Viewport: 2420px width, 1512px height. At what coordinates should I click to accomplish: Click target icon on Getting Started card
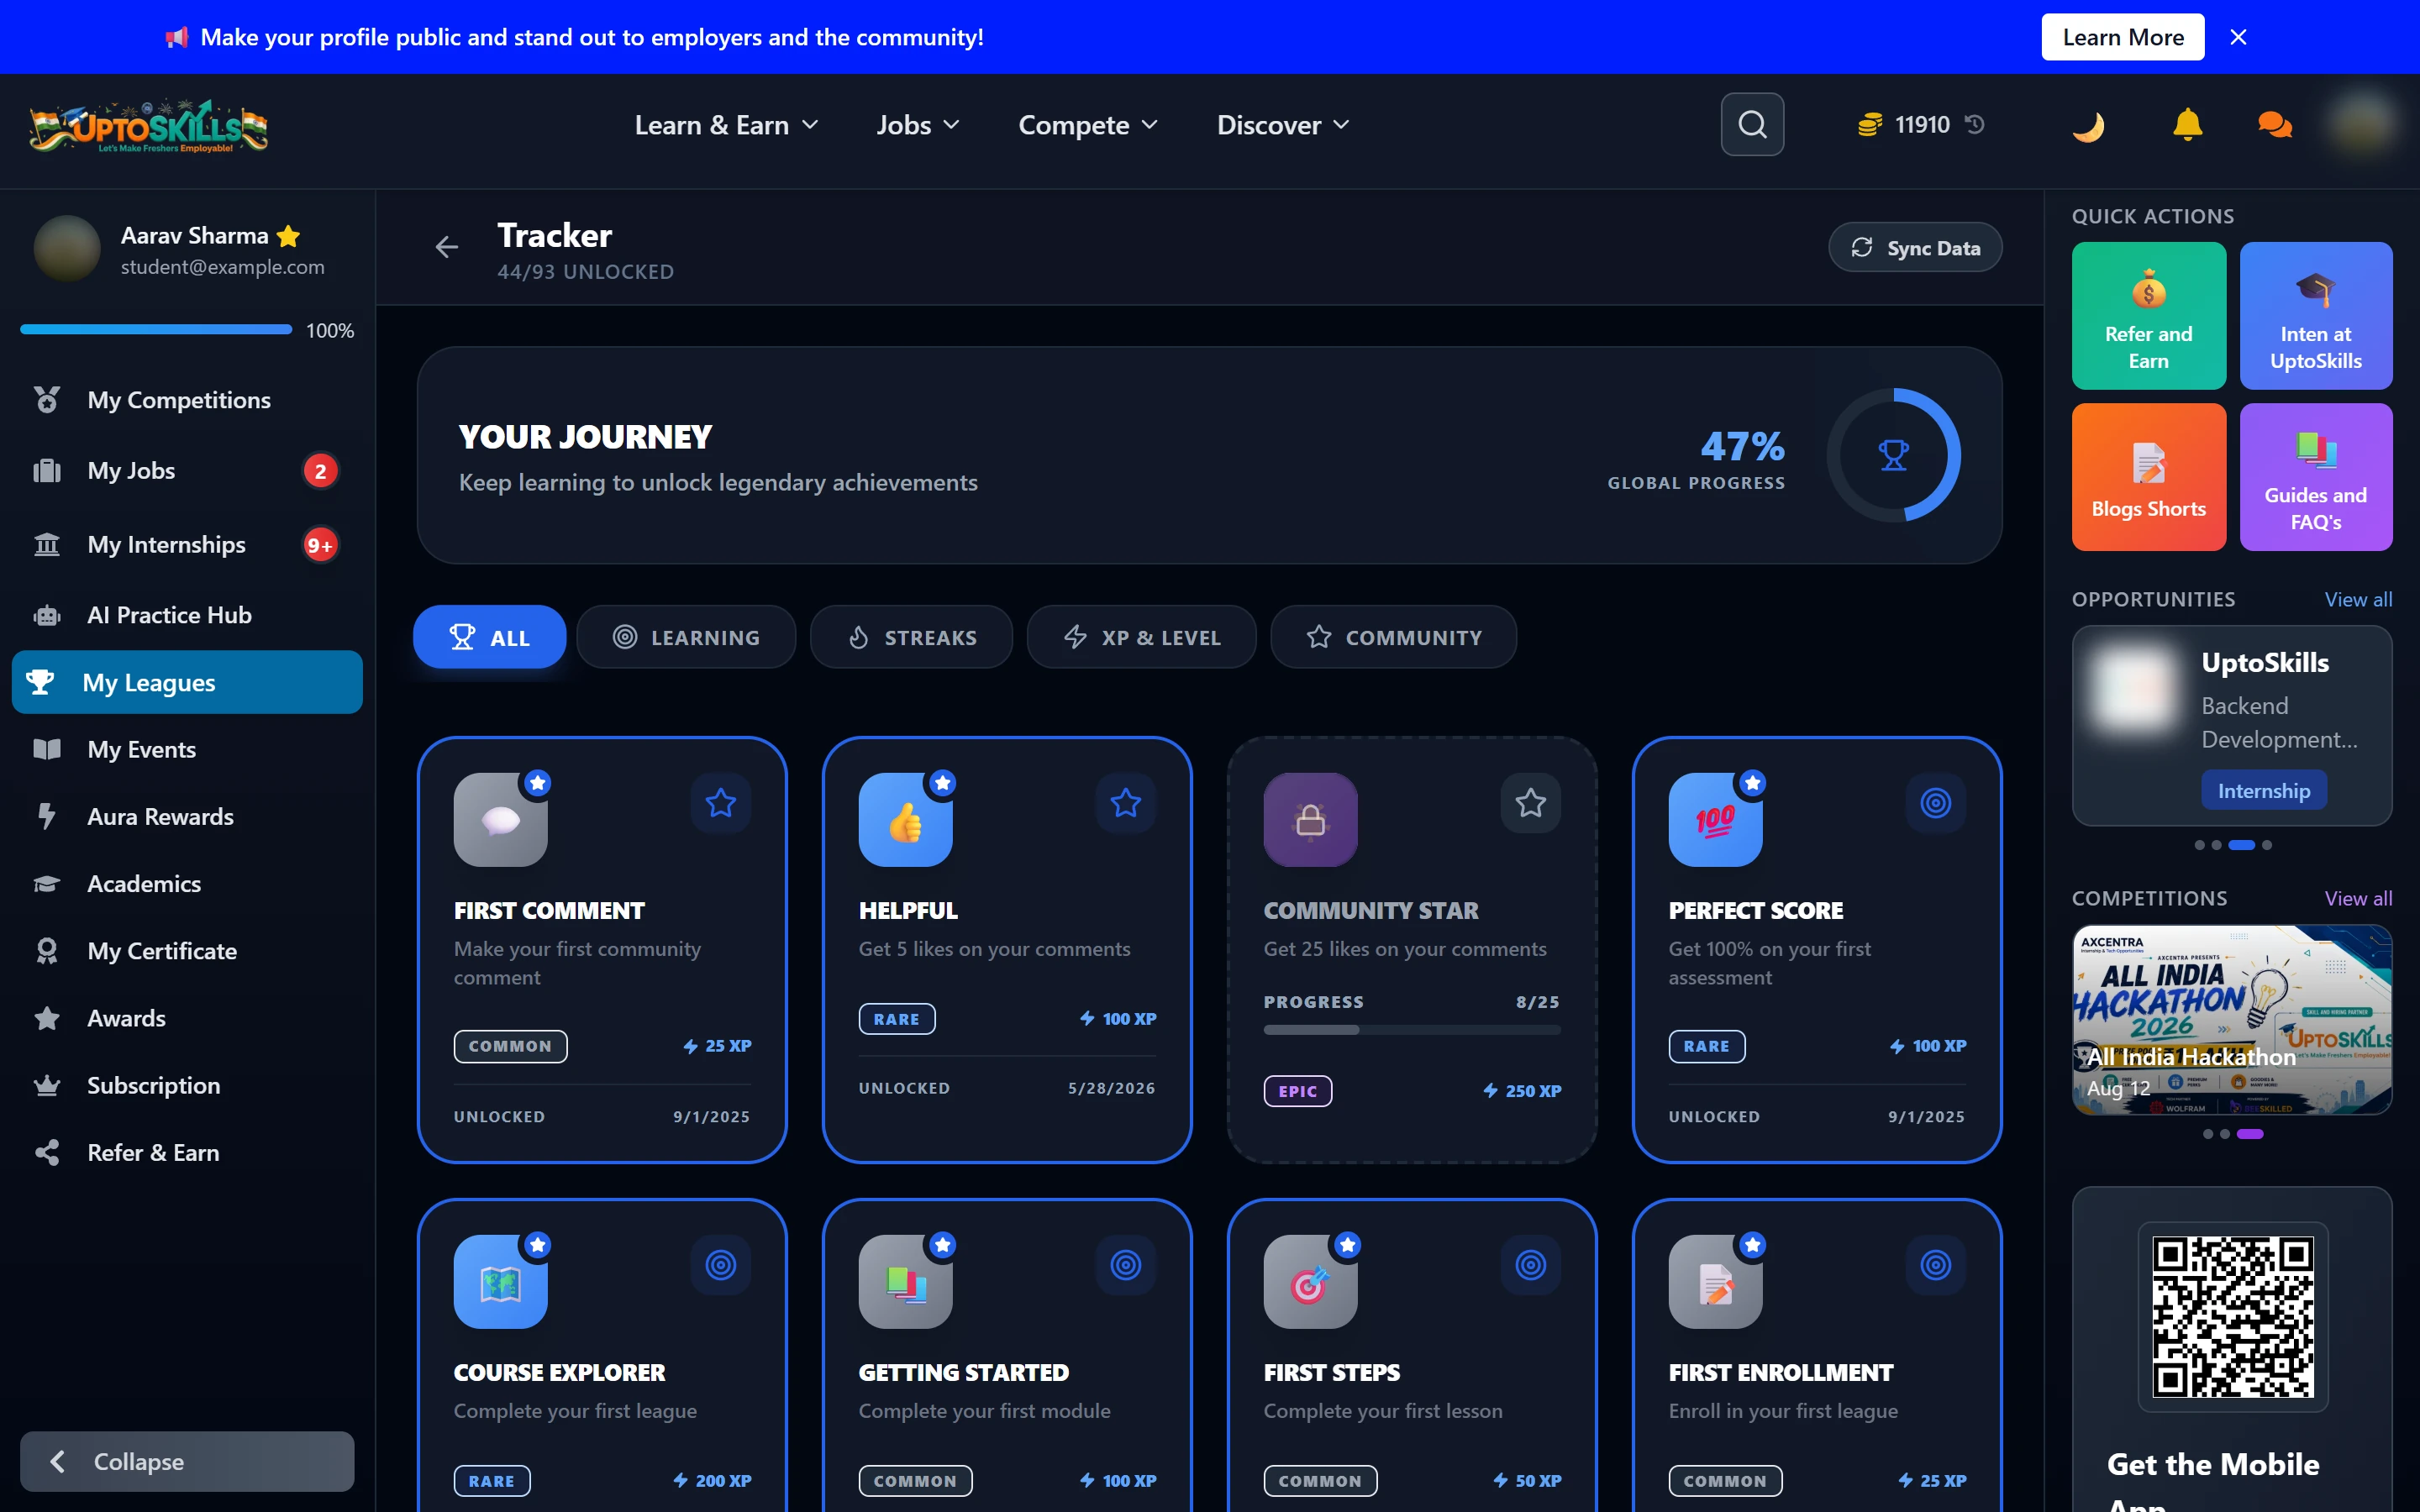pos(1125,1265)
